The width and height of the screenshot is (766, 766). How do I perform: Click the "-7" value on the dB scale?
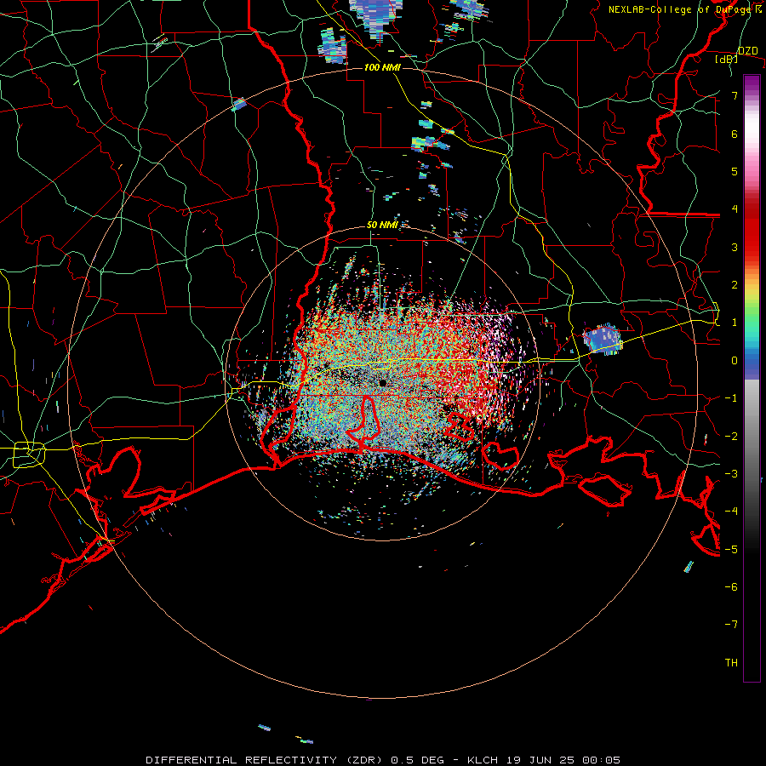point(731,625)
